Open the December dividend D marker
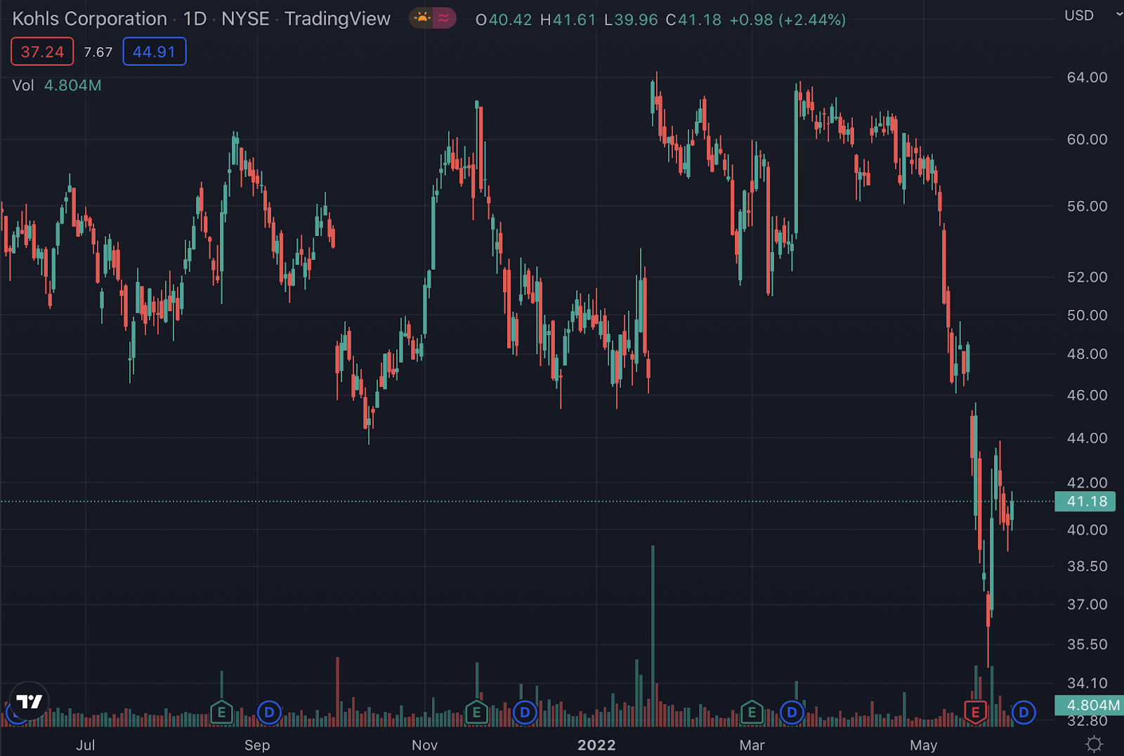This screenshot has width=1124, height=756. (x=525, y=712)
